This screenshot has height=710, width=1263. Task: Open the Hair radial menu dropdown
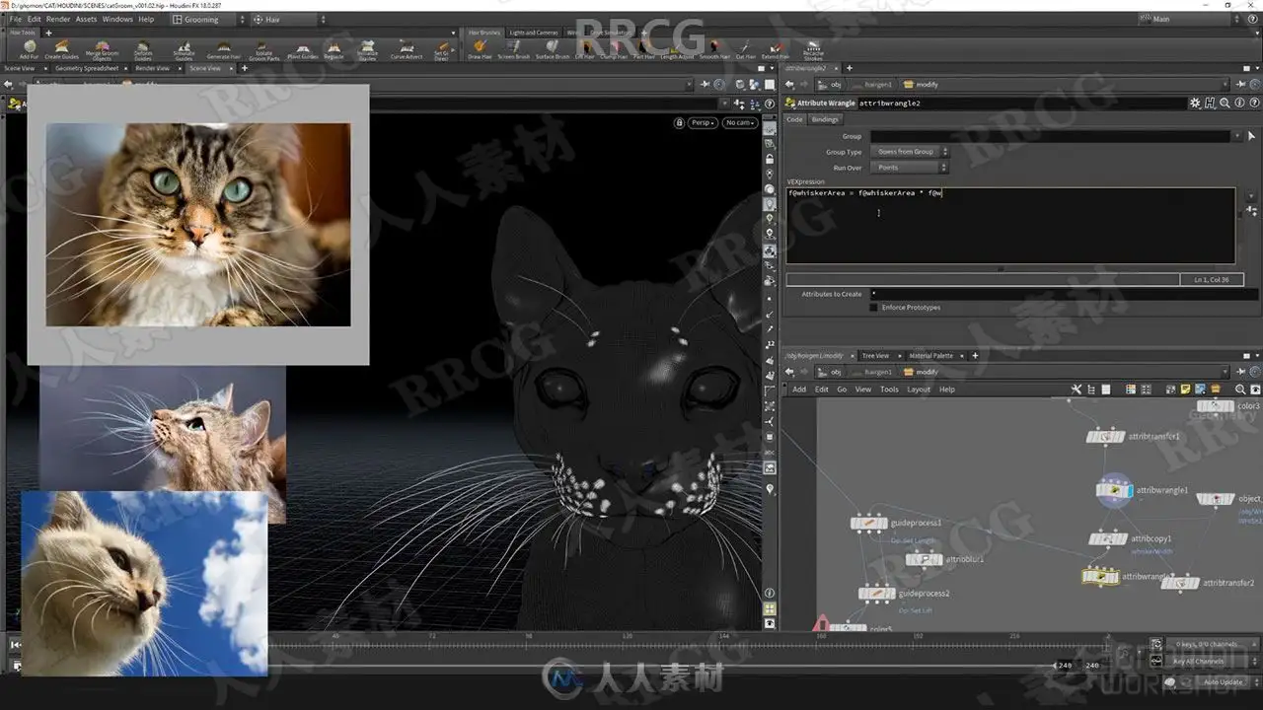[290, 19]
